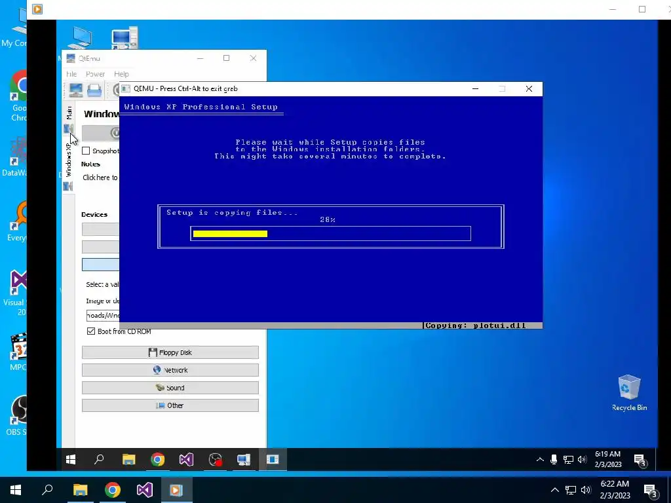This screenshot has height=503, width=671.
Task: Click the 'Copying: plotui.dll' status text
Action: pyautogui.click(x=475, y=326)
